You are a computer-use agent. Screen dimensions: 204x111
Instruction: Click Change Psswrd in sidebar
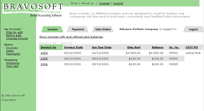coord(17,38)
